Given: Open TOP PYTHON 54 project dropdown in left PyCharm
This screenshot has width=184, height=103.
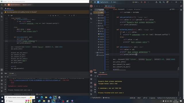Looking at the screenshot, I should tap(14, 5).
